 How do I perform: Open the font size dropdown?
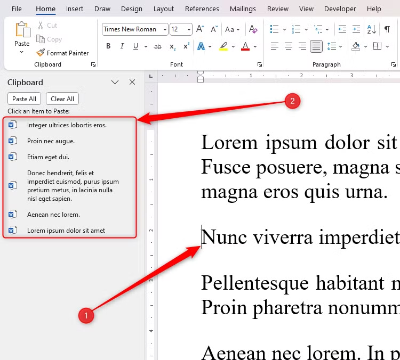click(189, 29)
